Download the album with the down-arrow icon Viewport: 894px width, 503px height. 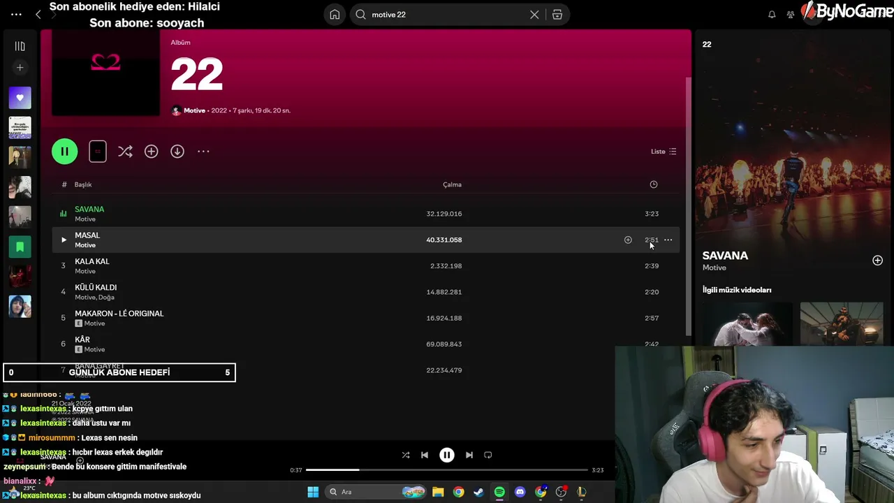point(177,152)
